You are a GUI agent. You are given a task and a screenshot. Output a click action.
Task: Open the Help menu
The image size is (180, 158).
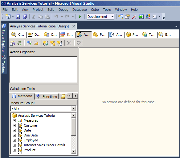click(x=134, y=10)
